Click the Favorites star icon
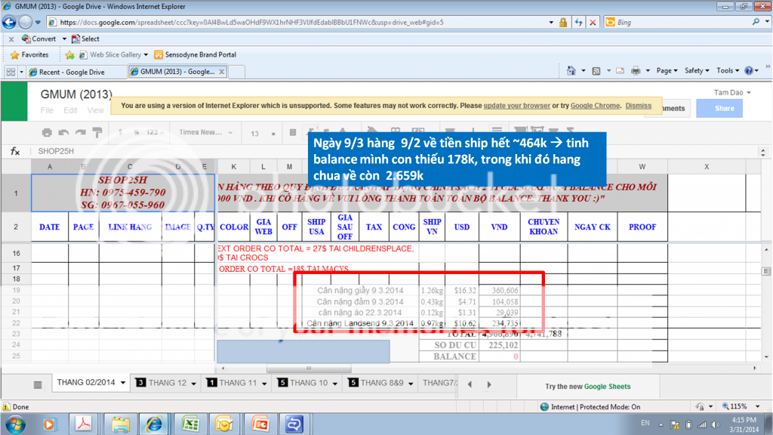This screenshot has width=773, height=435. (15, 55)
